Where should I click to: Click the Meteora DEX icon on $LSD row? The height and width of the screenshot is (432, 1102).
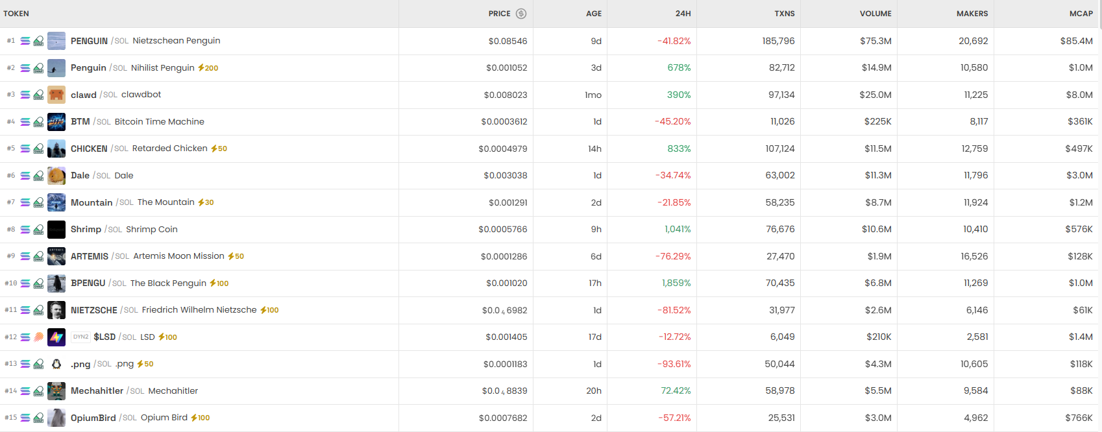39,337
